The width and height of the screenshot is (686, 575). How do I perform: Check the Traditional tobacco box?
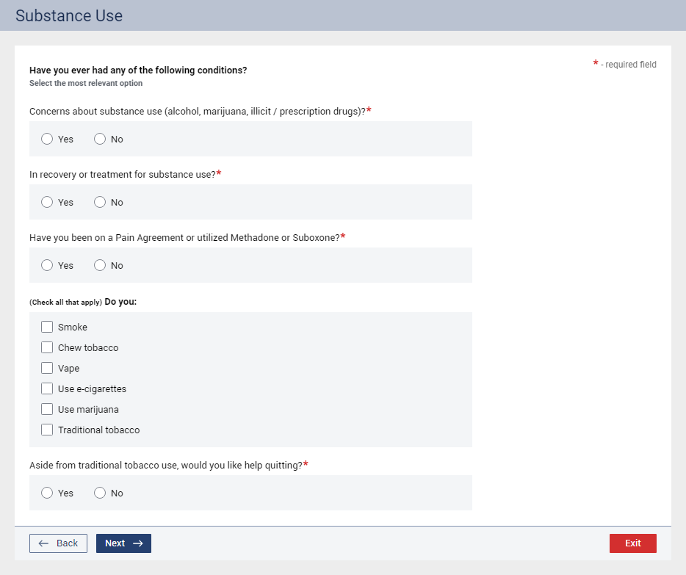tap(47, 430)
